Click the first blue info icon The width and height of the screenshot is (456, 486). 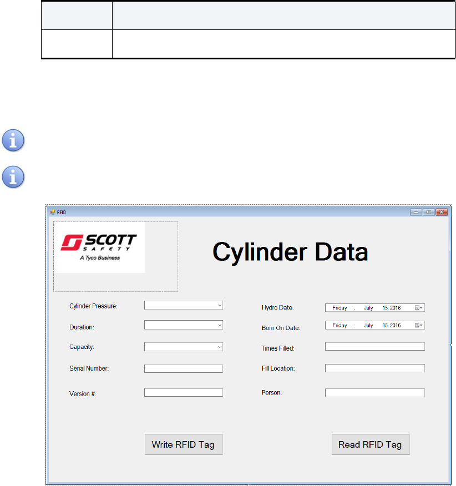coord(13,140)
